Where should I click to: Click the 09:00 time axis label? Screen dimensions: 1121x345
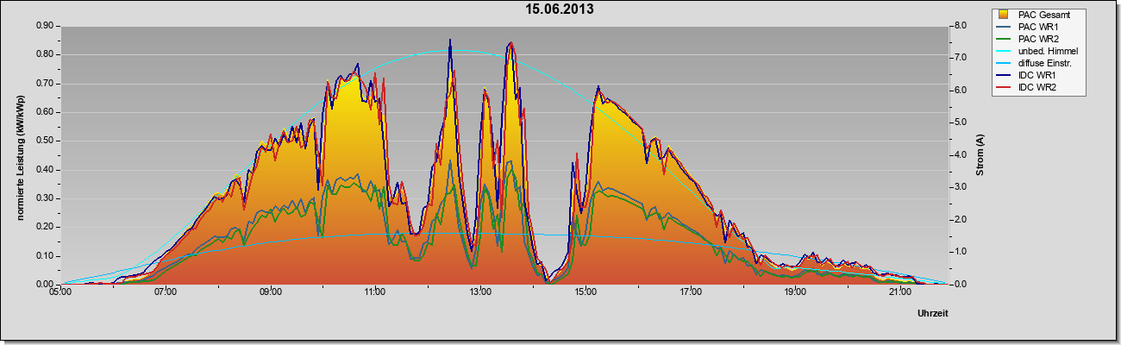click(270, 292)
